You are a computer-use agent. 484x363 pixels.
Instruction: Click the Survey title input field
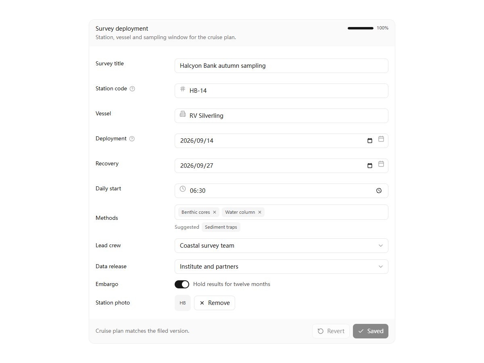click(x=282, y=66)
